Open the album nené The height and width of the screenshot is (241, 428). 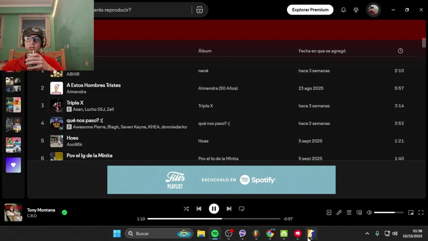tap(203, 71)
